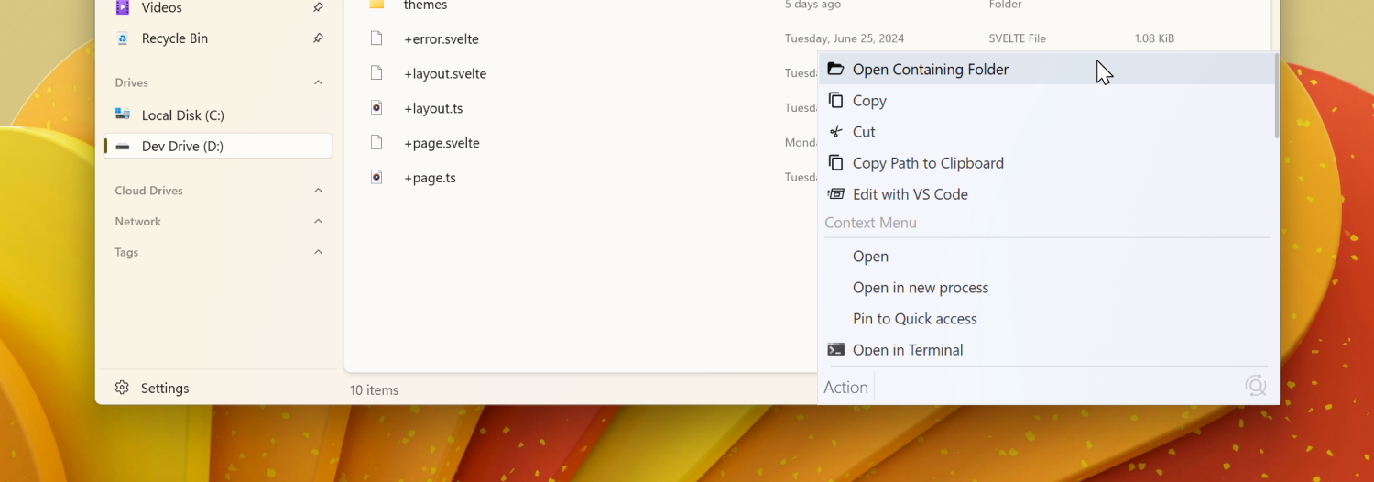Viewport: 1374px width, 482px height.
Task: Click the +layout.ts file icon
Action: [376, 108]
